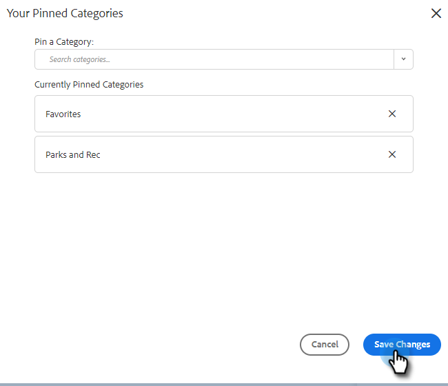Close the Your Pinned Categories dialog
This screenshot has width=448, height=386.
tap(436, 13)
